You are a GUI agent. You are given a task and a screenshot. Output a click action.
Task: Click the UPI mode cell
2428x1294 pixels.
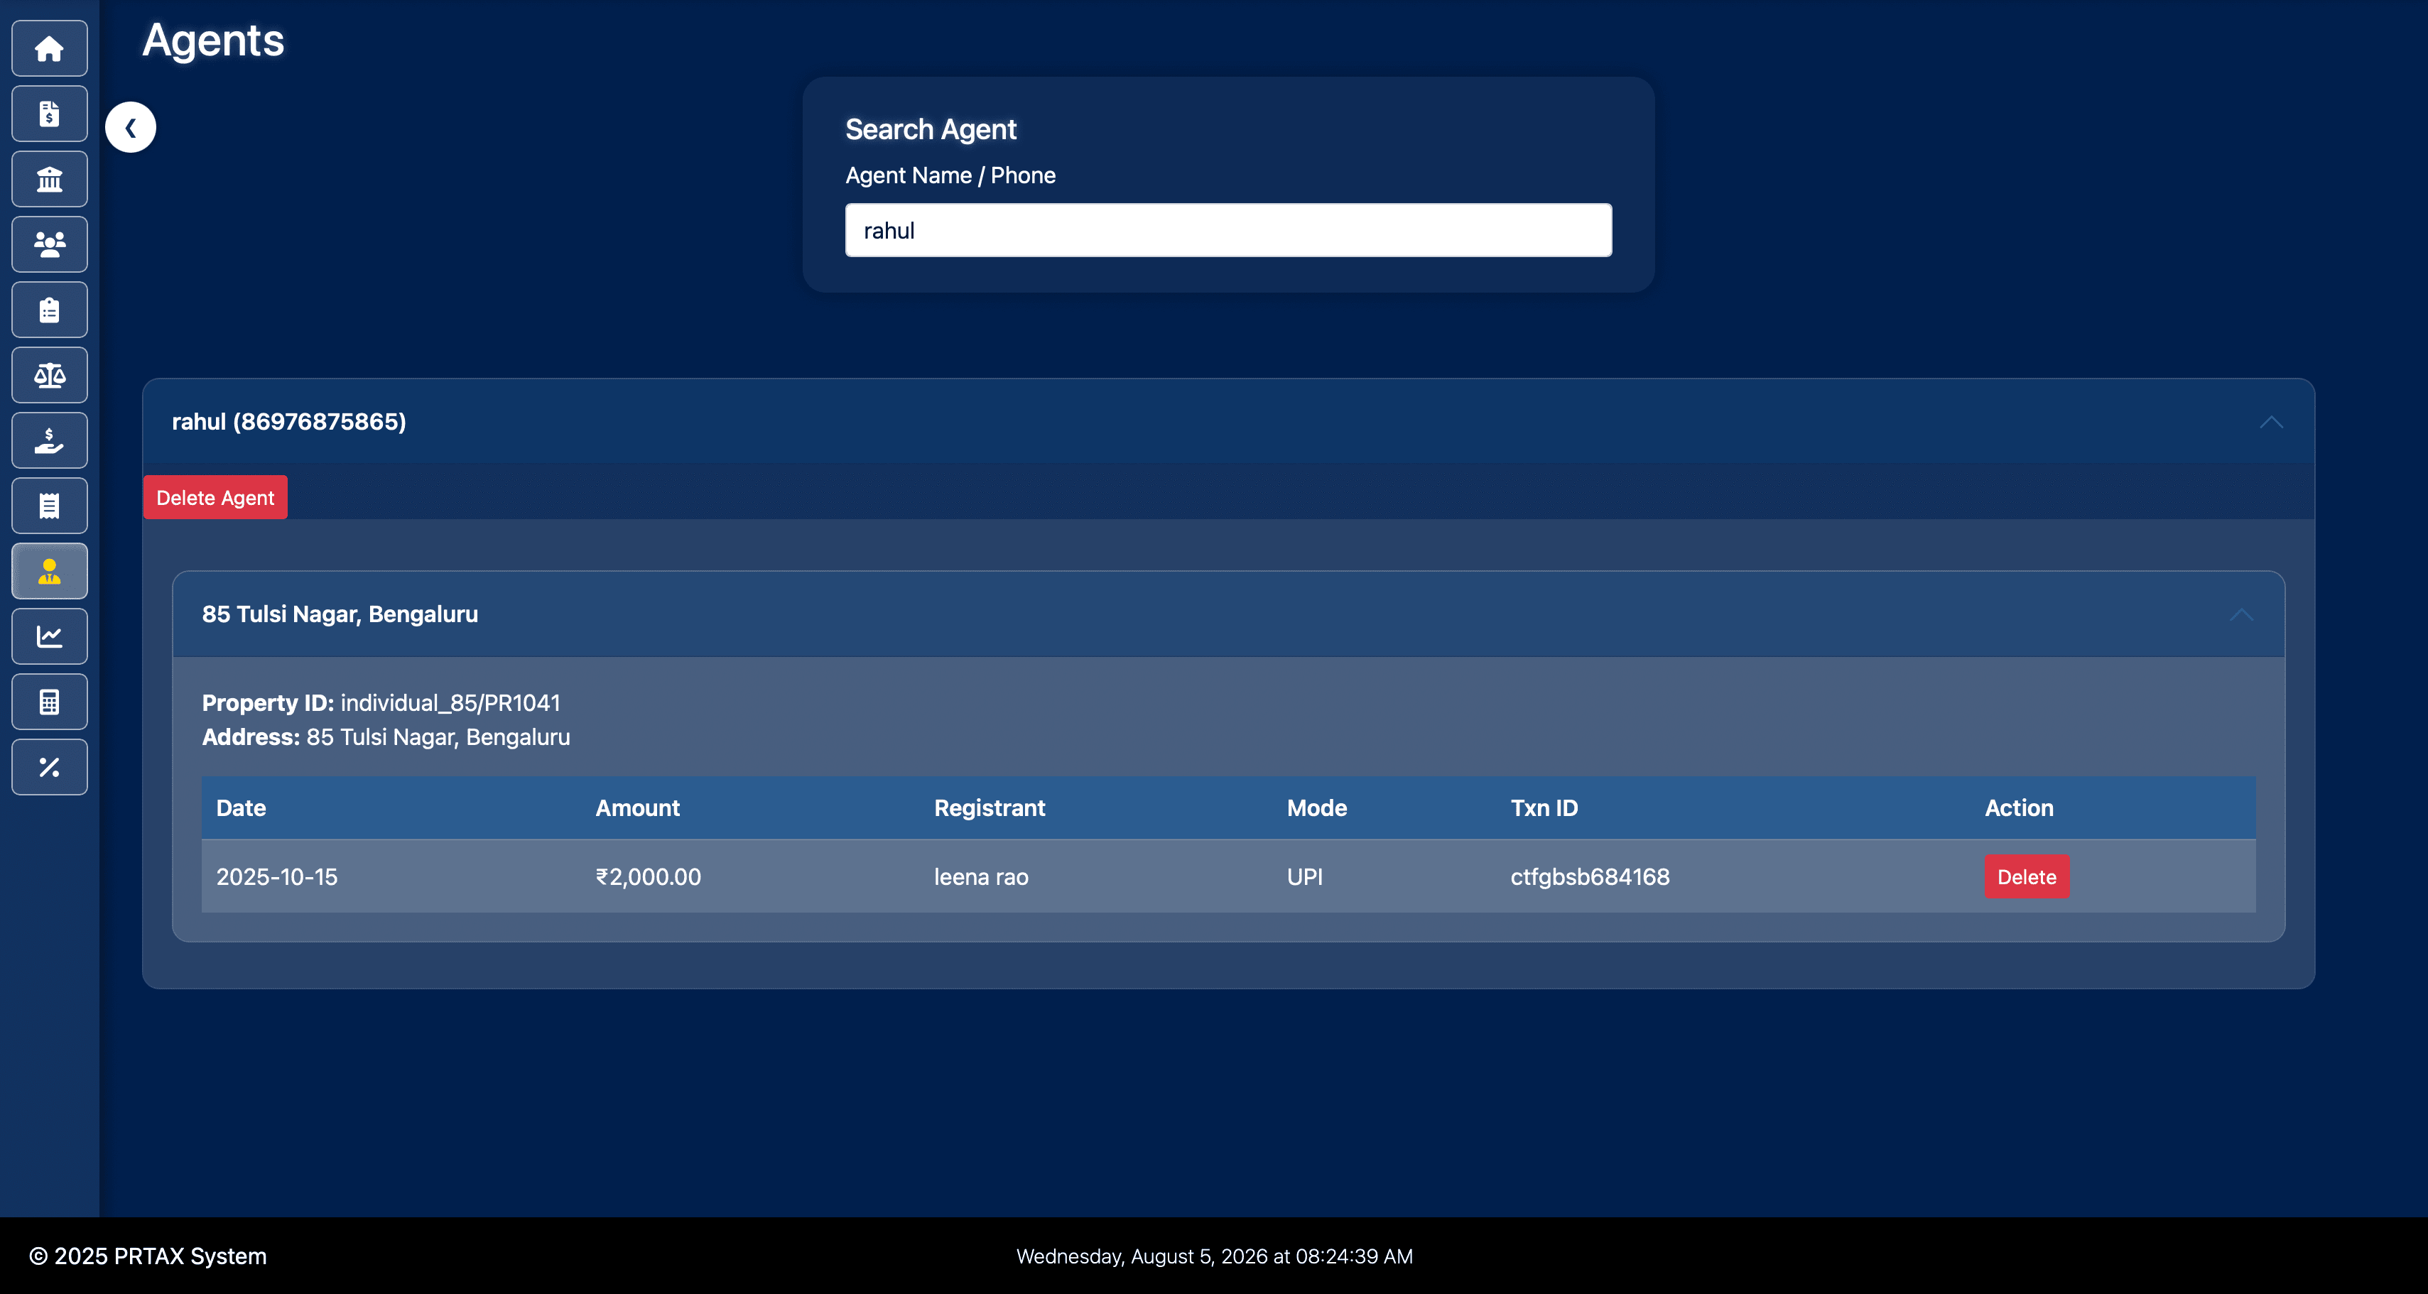tap(1304, 876)
